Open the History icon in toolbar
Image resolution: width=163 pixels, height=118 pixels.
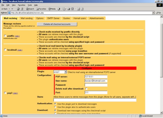click(59, 9)
